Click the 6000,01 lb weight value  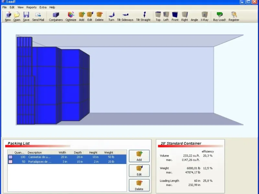[x=193, y=168]
